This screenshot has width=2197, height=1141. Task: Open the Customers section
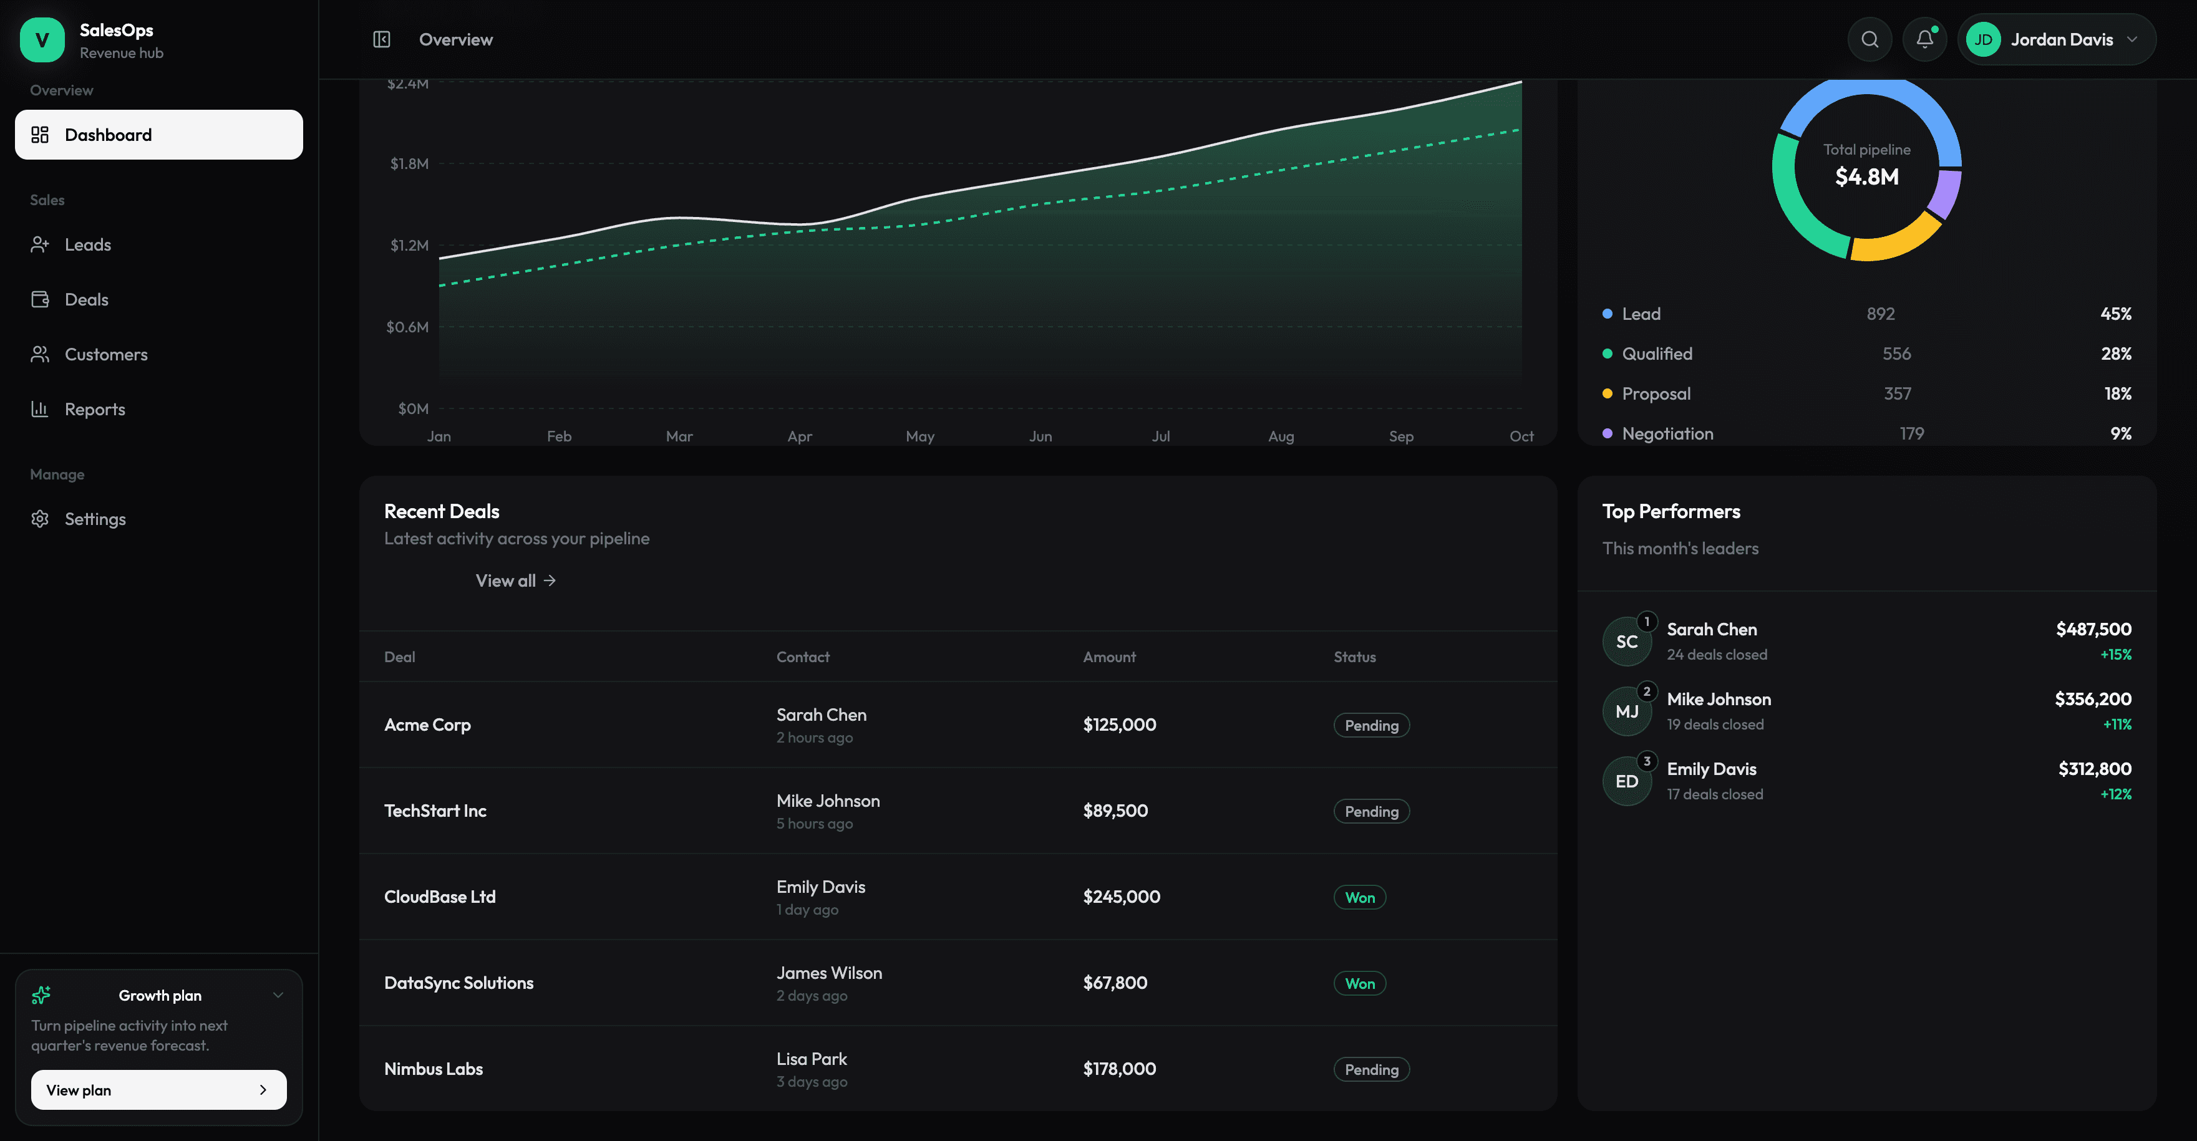[158, 354]
